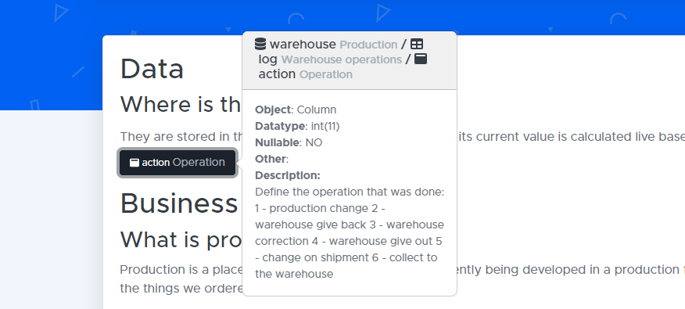The image size is (685, 309).
Task: Click the Nullable: NO line
Action: (x=289, y=142)
